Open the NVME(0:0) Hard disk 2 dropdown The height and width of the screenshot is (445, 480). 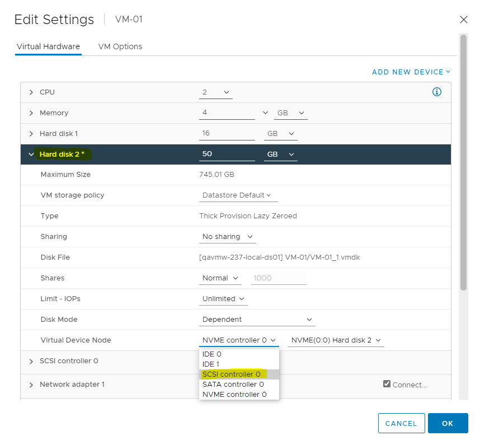pyautogui.click(x=336, y=340)
